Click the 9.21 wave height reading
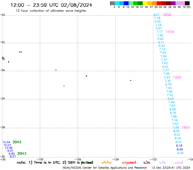193x170 pixels. tap(13, 156)
